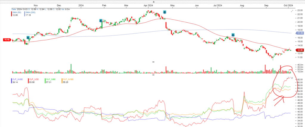Click the Apr 2024 label on time axis

148,6
